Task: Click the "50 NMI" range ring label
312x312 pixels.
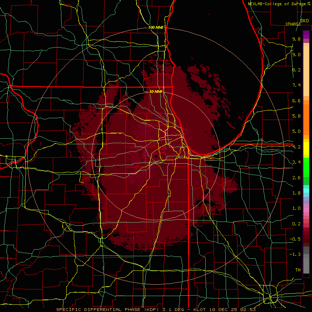Action: 156,92
